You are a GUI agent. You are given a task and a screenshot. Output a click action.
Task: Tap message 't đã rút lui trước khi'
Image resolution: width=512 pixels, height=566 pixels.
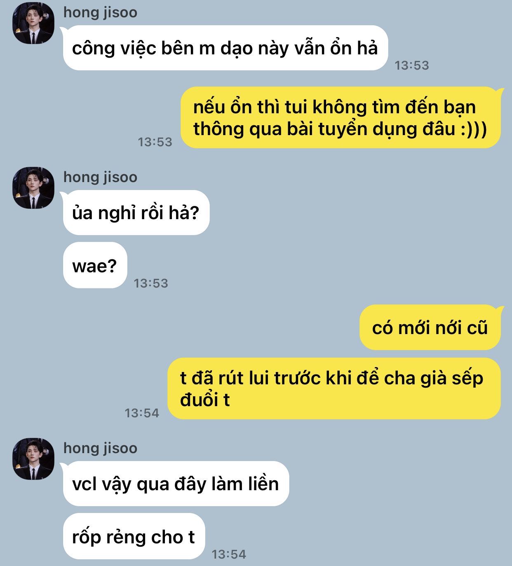click(x=334, y=388)
